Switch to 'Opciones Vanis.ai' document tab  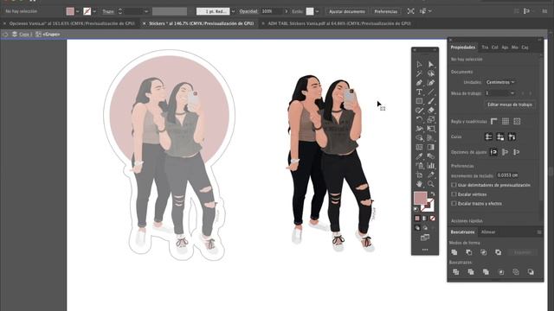pos(72,23)
